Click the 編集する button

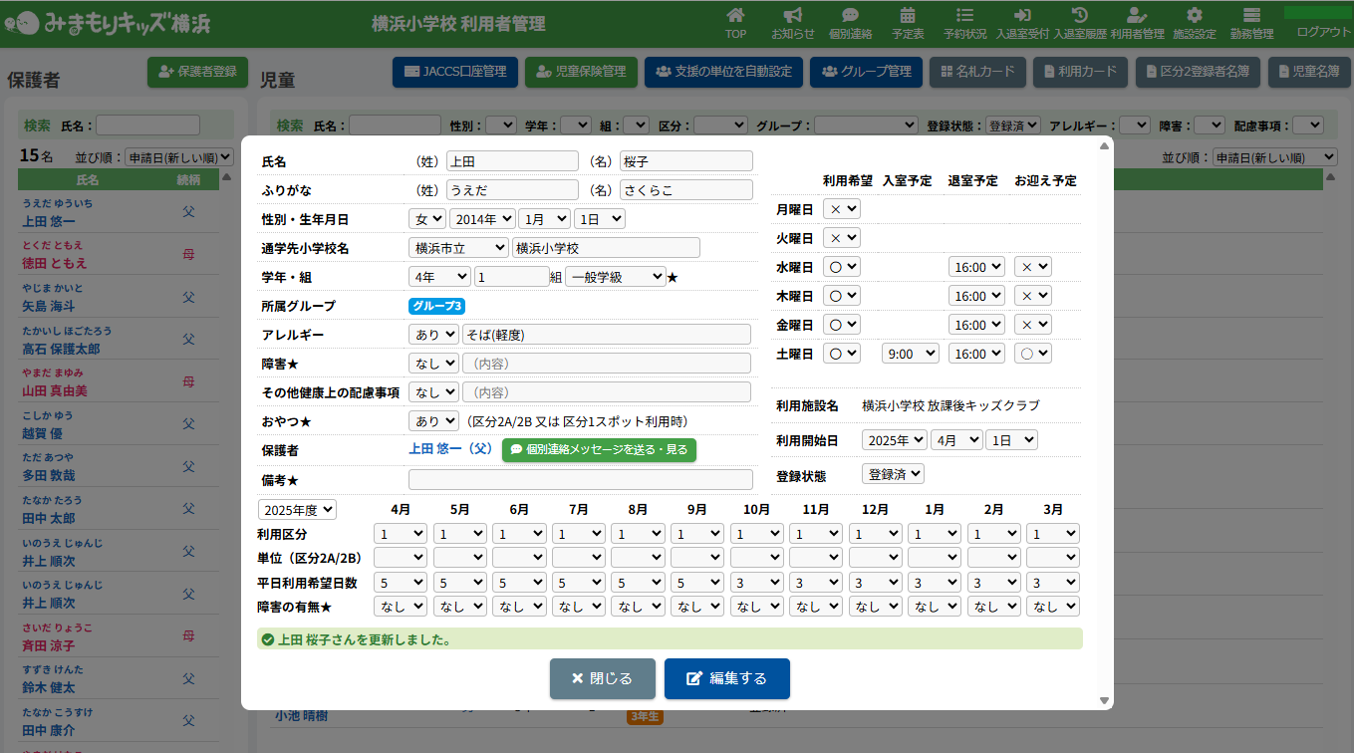726,678
